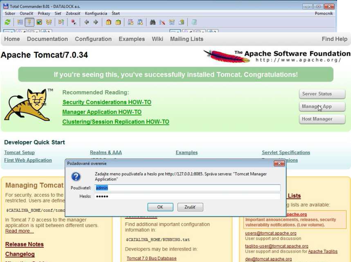Open the Súbor menu

pos(10,13)
